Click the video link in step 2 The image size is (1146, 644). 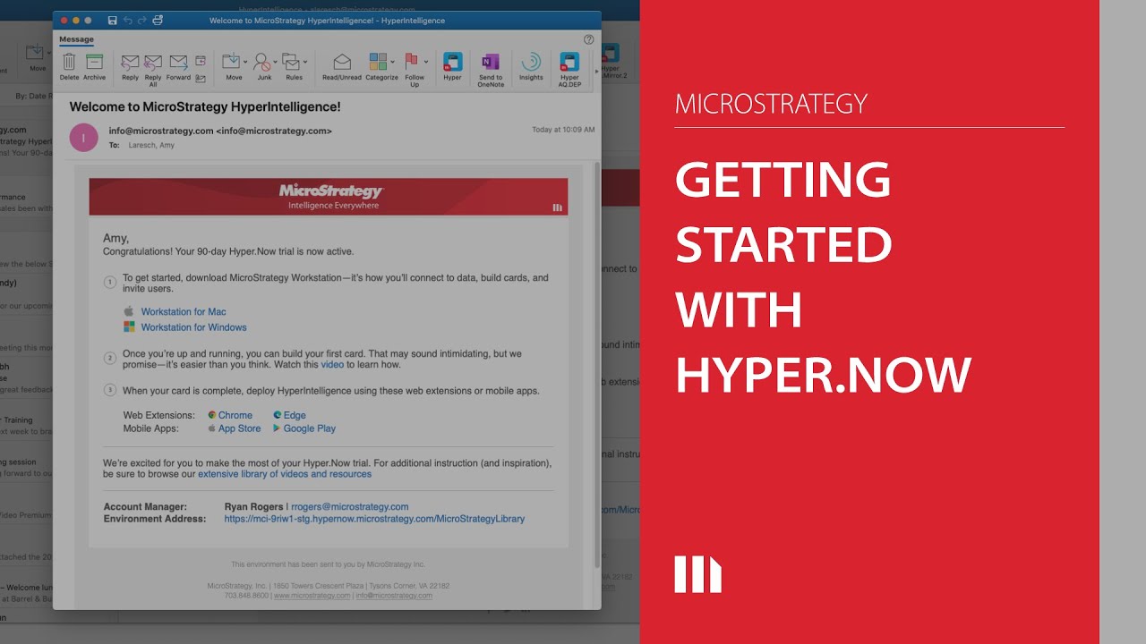click(x=332, y=365)
